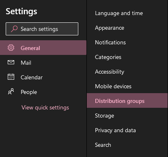This screenshot has width=168, height=157.
Task: Select Distribution groups option
Action: click(x=127, y=100)
